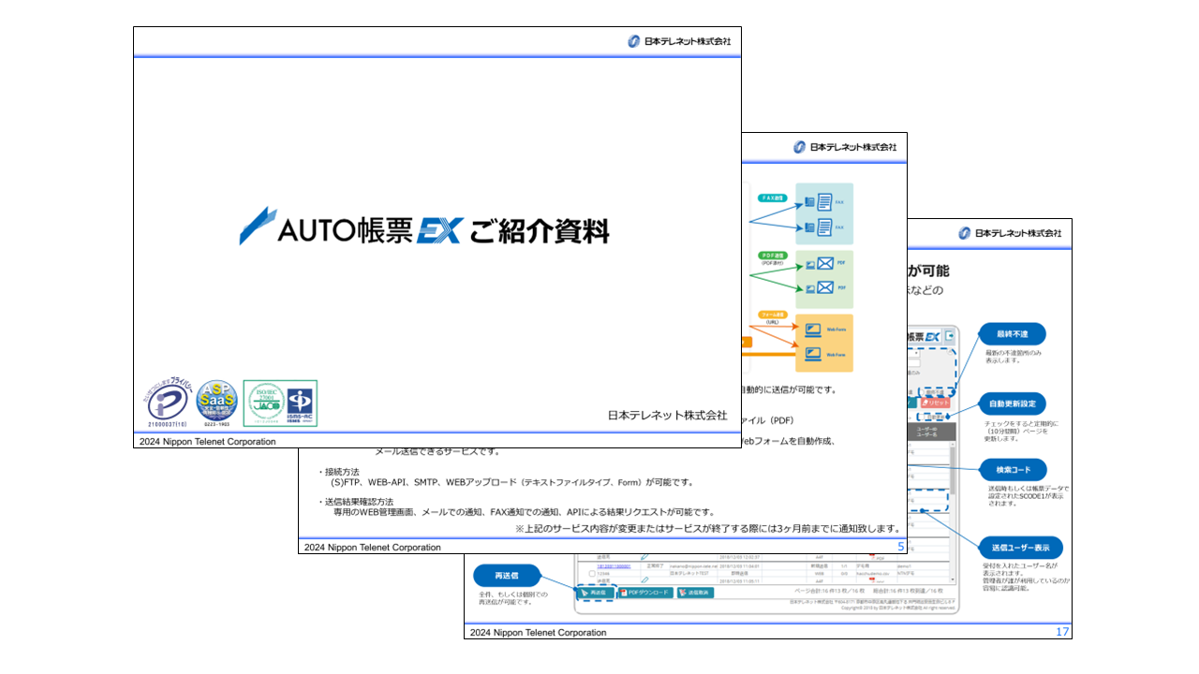
Task: Click the PDF送信 label pill
Action: click(x=773, y=255)
